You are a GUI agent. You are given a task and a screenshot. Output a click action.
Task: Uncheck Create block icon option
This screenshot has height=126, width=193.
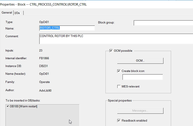tap(119, 71)
